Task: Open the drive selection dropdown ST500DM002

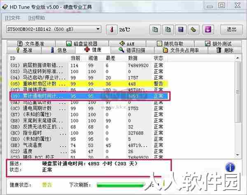Action: [54, 29]
